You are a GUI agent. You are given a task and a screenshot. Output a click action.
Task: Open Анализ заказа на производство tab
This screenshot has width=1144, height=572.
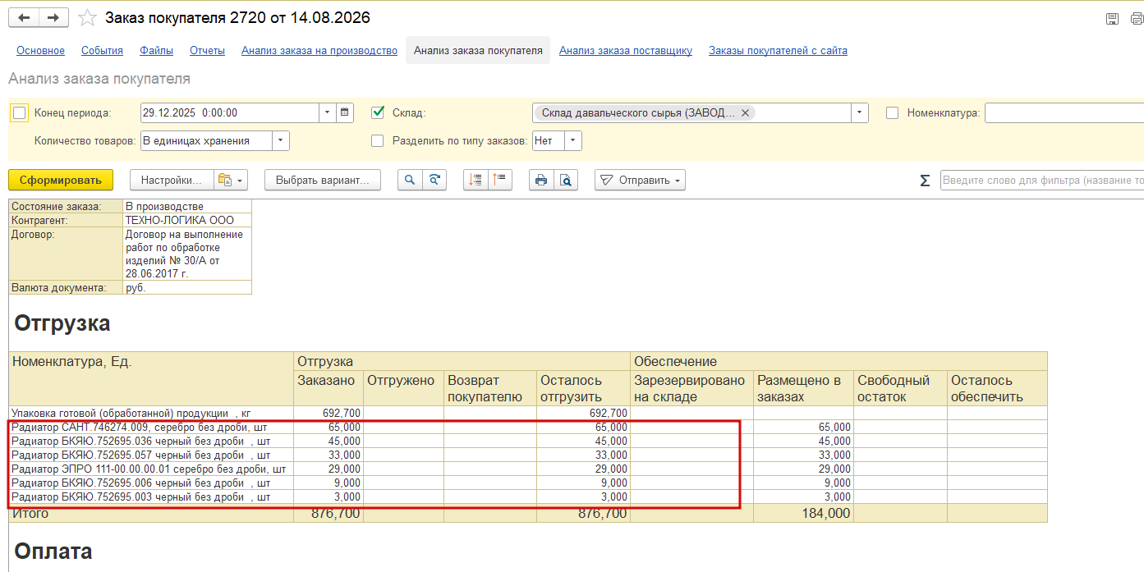319,51
